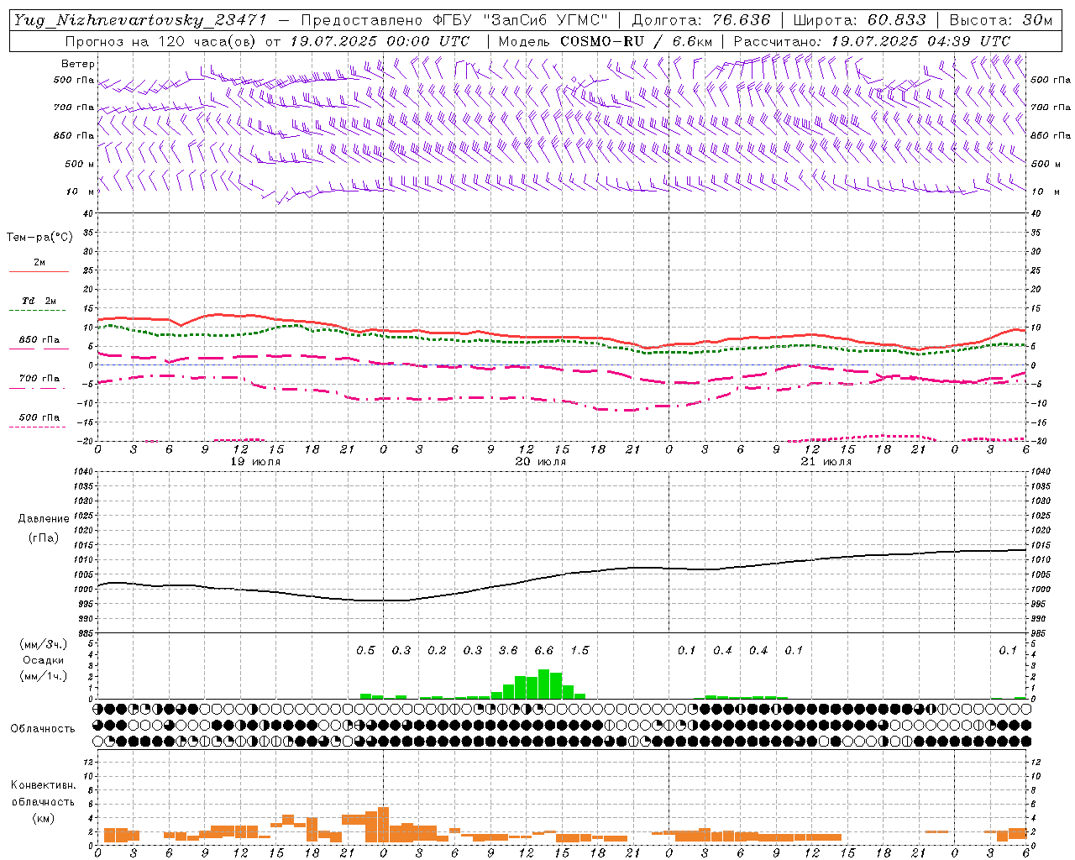1075x860 pixels.
Task: Click the 1.5 precipitation total value
Action: [x=579, y=651]
